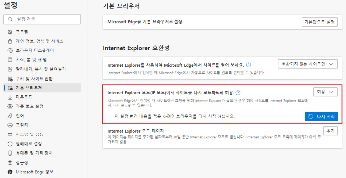The image size is (346, 178).
Task: Click the 설정 page title
Action: pyautogui.click(x=10, y=6)
